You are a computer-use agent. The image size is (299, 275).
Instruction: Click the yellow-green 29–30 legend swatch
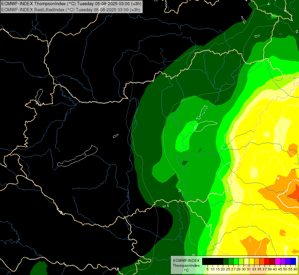pos(241,262)
